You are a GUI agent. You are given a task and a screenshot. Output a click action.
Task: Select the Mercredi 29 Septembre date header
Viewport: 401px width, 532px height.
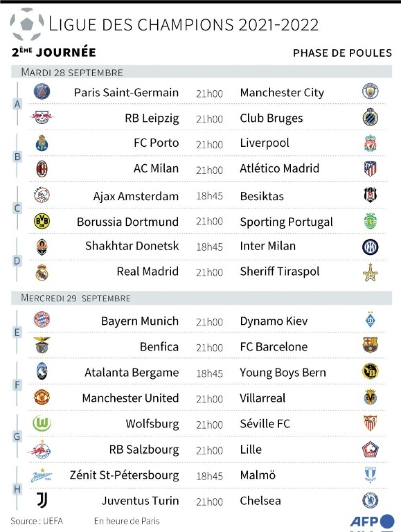(201, 298)
